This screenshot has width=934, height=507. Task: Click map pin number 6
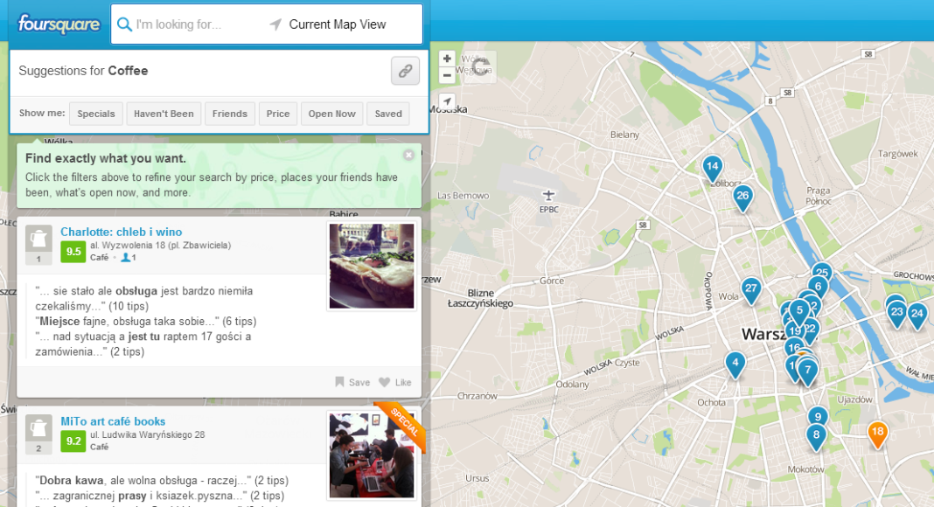819,288
